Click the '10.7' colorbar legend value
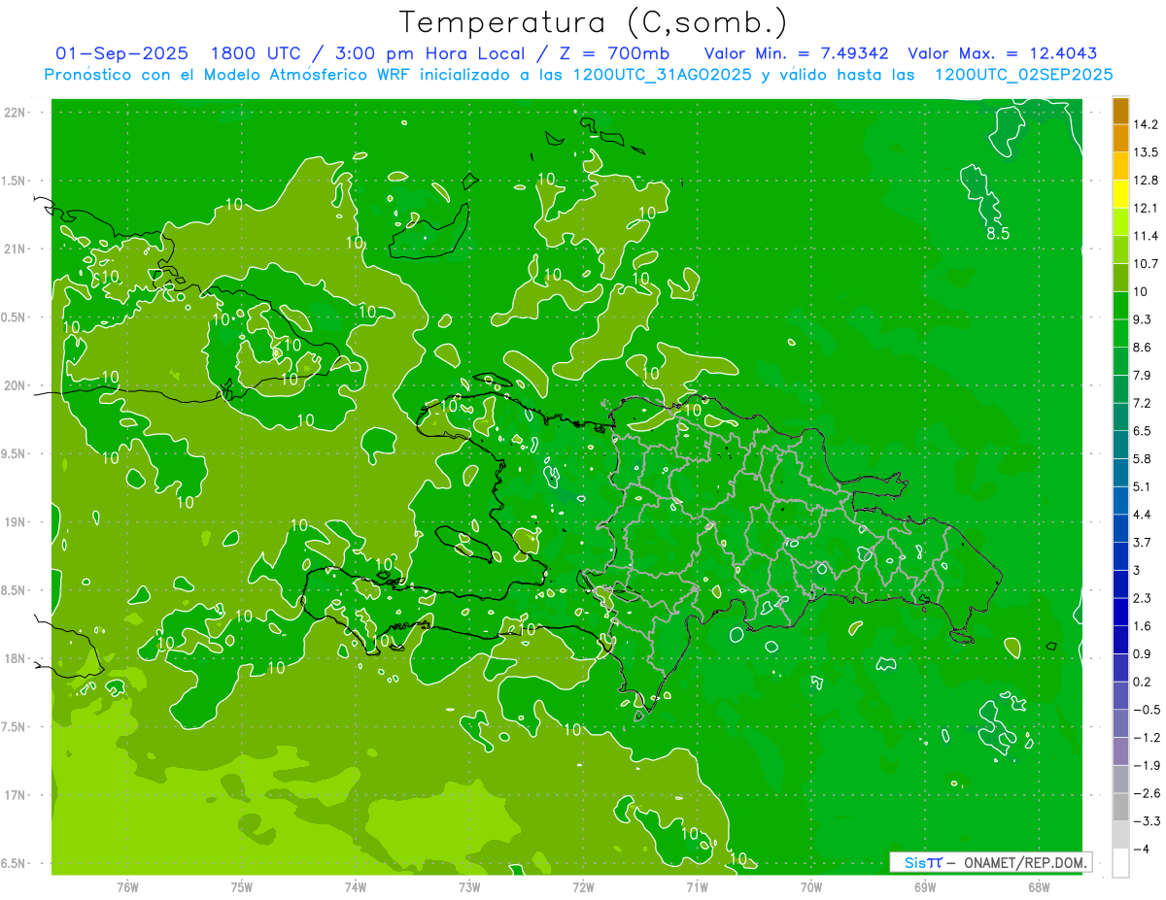1166x900 pixels. tap(1146, 264)
